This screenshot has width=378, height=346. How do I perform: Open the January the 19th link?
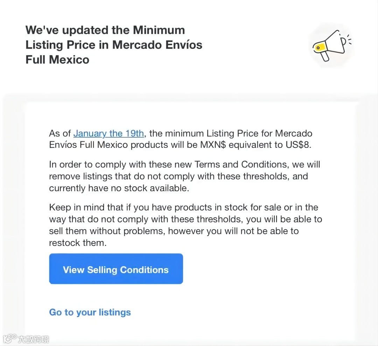point(108,133)
